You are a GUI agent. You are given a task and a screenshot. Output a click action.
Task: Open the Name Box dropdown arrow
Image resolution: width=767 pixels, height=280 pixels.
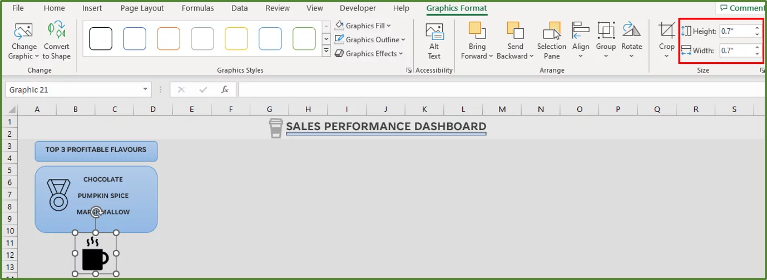pos(146,89)
